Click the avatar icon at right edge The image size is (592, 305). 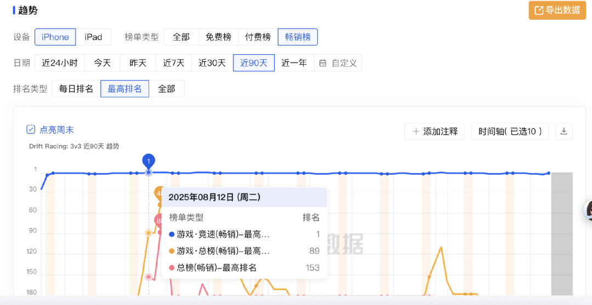pyautogui.click(x=588, y=210)
